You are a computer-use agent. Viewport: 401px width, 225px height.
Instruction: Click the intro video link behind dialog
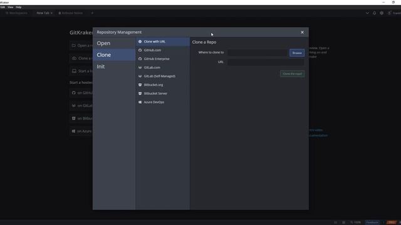[316, 130]
